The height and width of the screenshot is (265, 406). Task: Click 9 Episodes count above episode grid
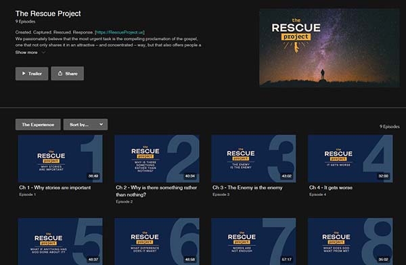(x=390, y=126)
